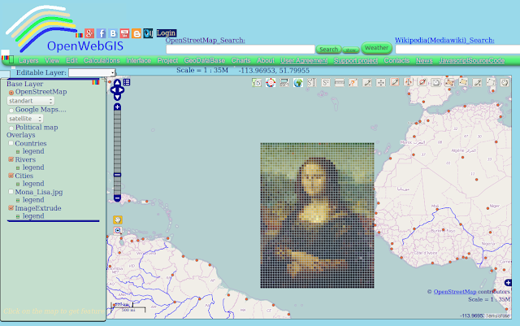Open the Blogger icon in header
Screen dimensions: 520x326
136,33
